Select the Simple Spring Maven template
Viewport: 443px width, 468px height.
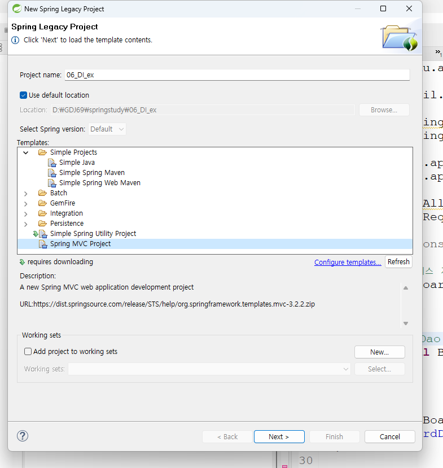click(92, 173)
